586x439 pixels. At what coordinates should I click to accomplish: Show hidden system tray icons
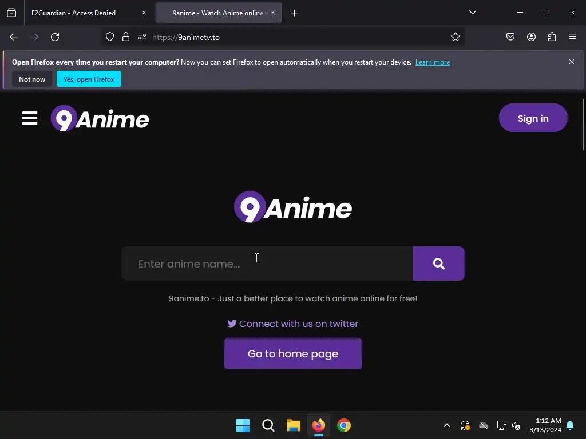pos(446,425)
